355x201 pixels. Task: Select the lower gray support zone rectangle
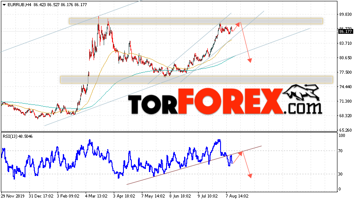(x=196, y=79)
